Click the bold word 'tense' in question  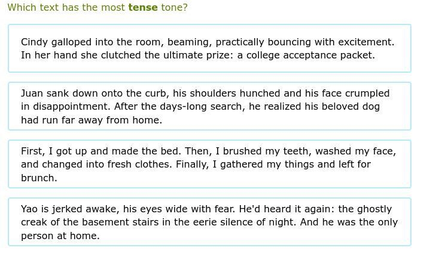pyautogui.click(x=143, y=7)
